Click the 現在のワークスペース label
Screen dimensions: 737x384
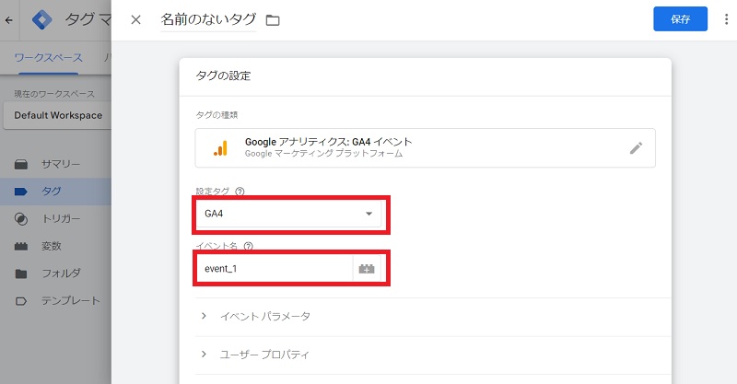(x=54, y=94)
